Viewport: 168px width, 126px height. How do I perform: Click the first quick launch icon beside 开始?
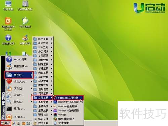[x=14, y=123]
